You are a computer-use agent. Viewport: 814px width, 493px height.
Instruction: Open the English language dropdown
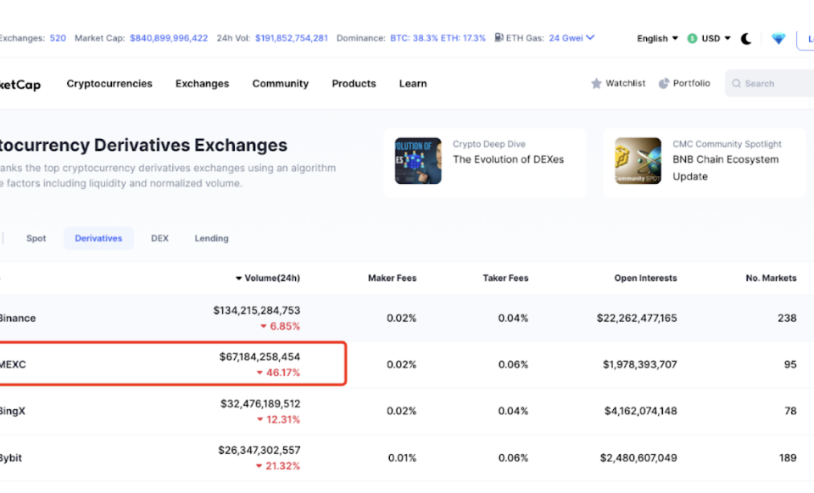(x=657, y=38)
